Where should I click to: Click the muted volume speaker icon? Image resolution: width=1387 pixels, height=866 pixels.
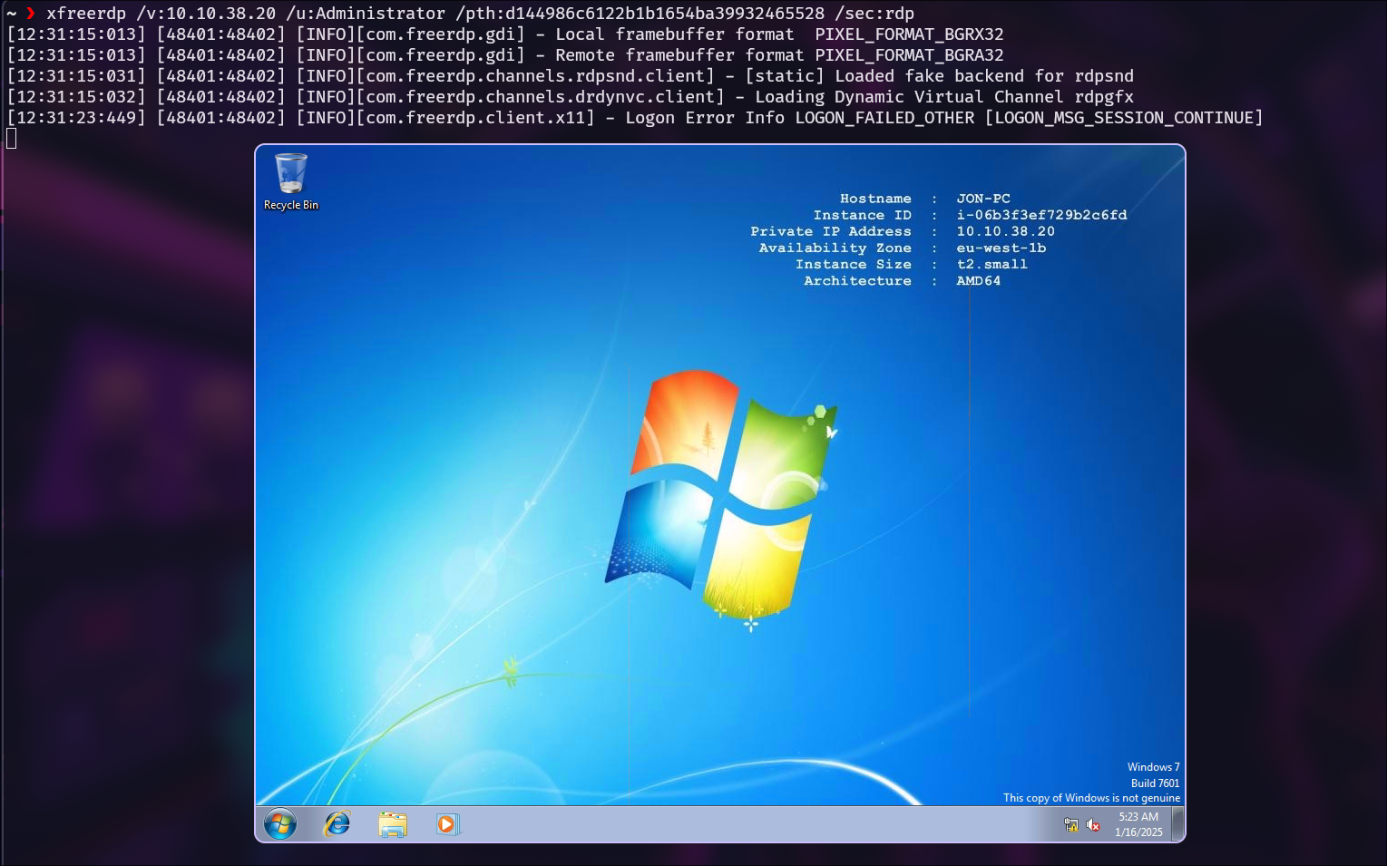pyautogui.click(x=1093, y=825)
